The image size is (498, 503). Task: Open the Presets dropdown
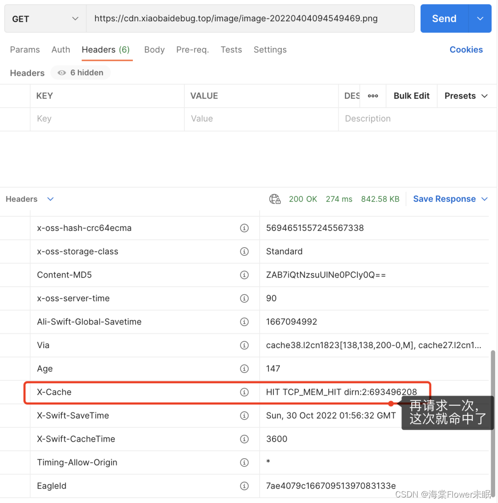pyautogui.click(x=466, y=96)
